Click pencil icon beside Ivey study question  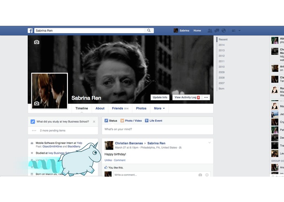coord(33,121)
